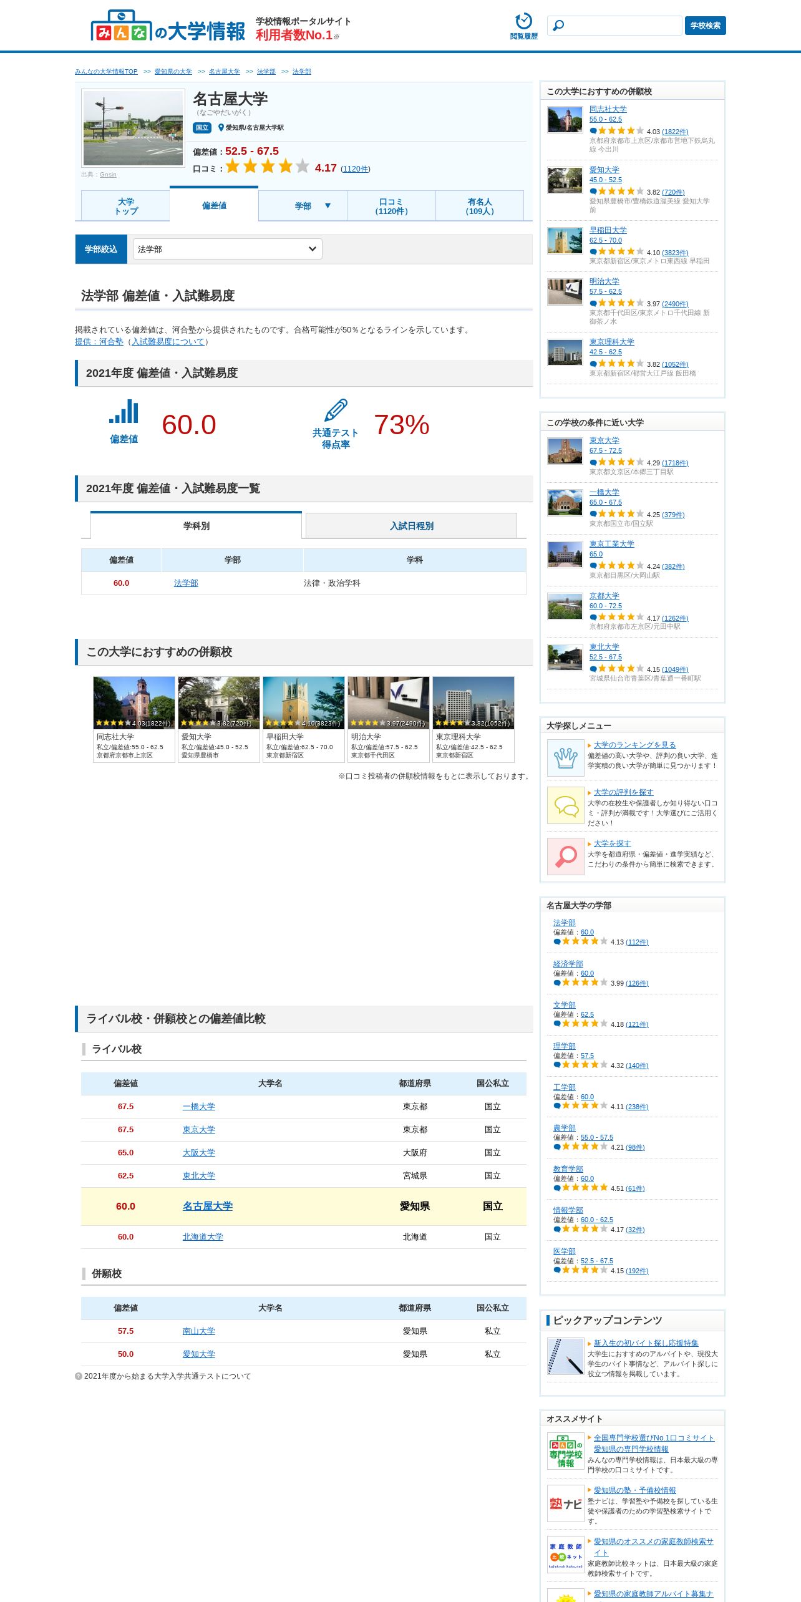
Task: Open the 有名人(109人) tab
Action: 480,206
